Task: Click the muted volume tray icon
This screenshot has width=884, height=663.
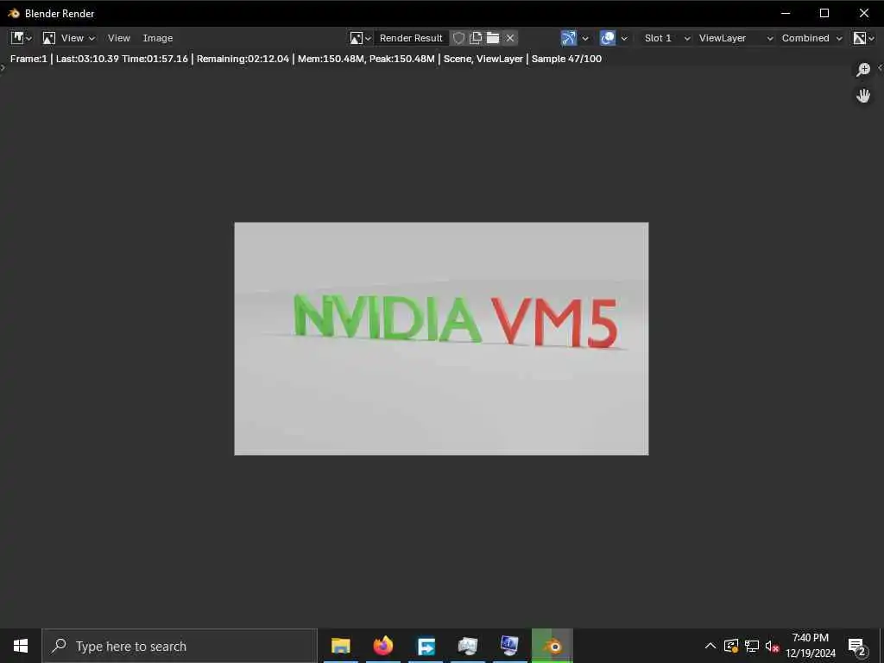Action: click(772, 646)
